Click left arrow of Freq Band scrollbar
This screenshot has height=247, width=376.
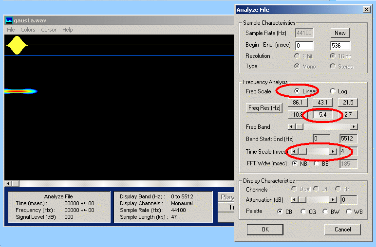click(291, 127)
